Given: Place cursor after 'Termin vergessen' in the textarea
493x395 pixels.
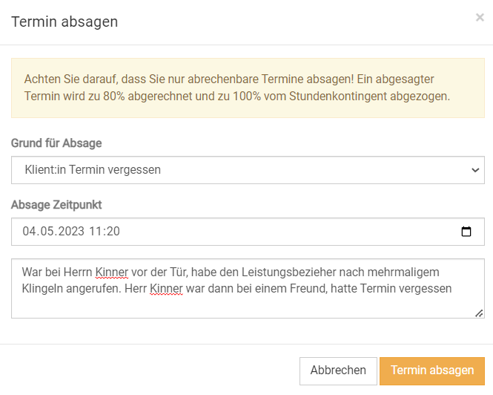Looking at the screenshot, I should click(454, 288).
